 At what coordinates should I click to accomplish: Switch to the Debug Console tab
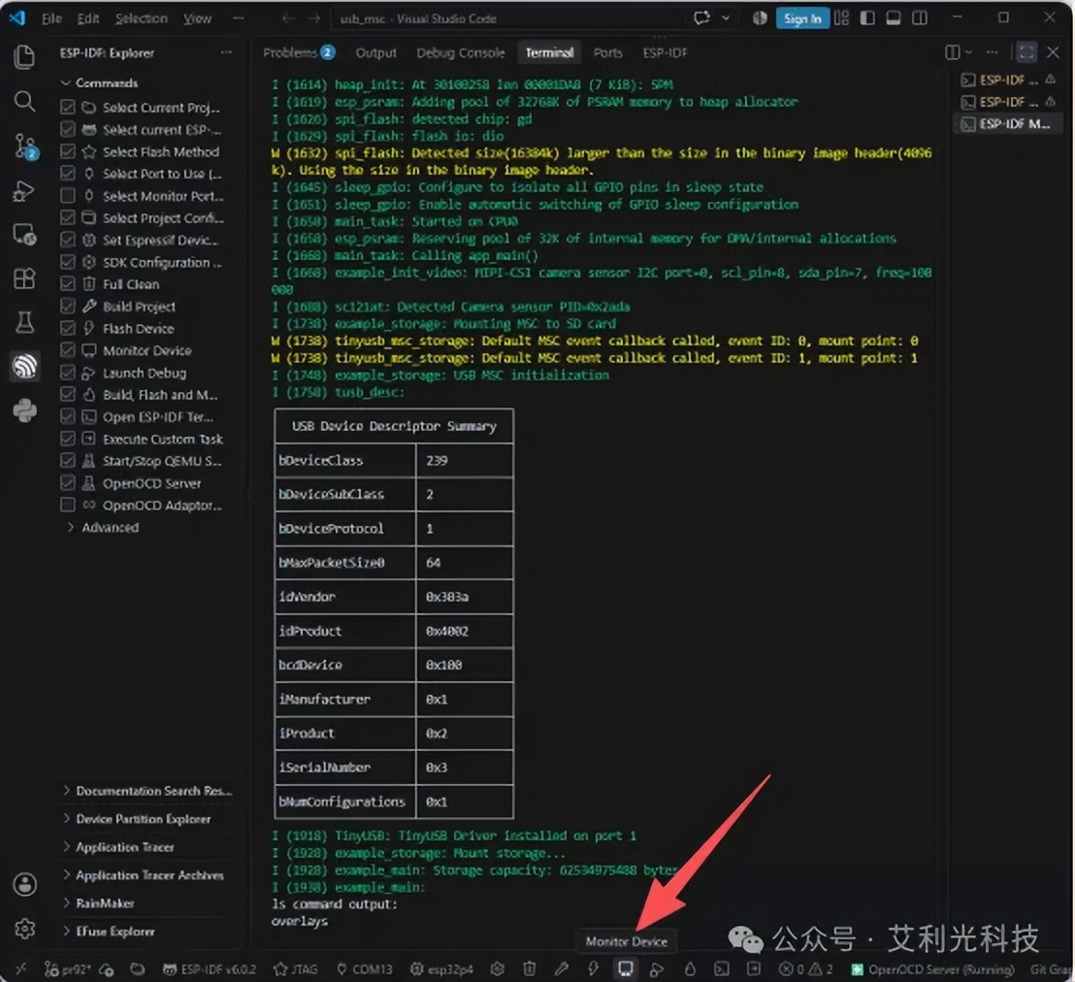click(x=461, y=52)
